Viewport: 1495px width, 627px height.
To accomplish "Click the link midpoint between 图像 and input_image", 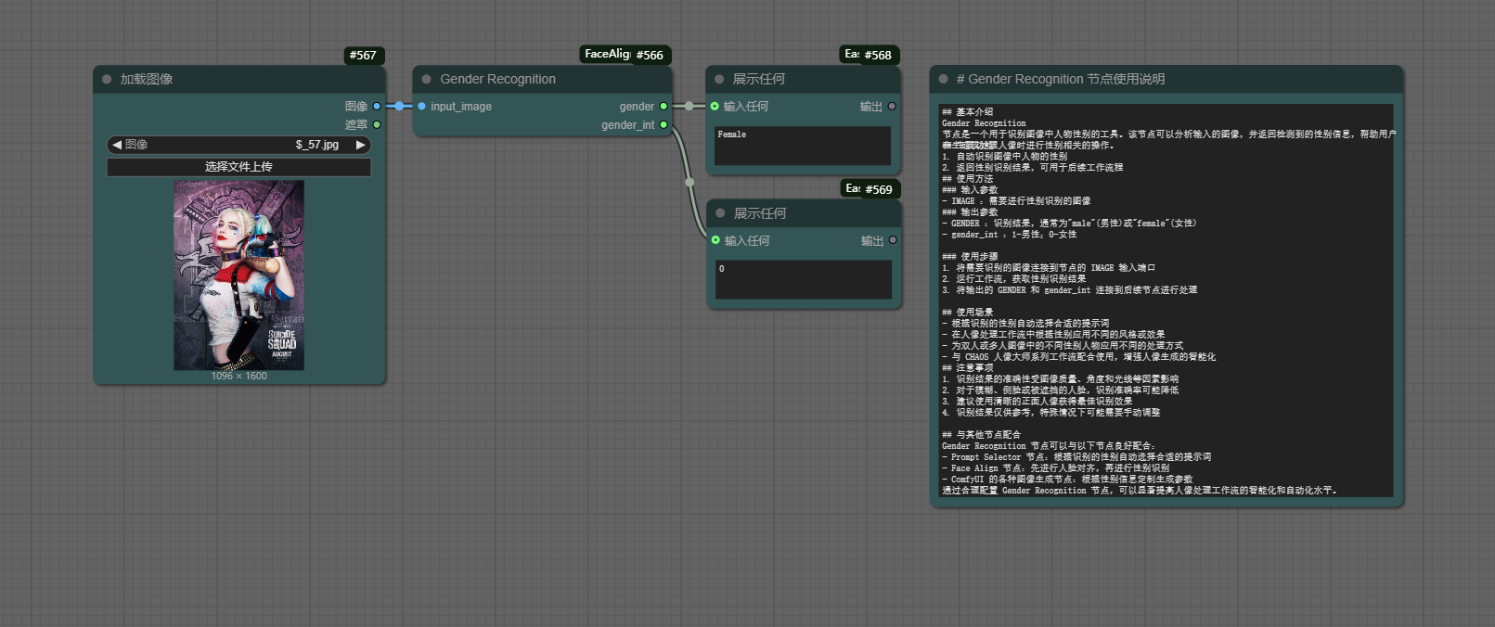I will pyautogui.click(x=399, y=106).
